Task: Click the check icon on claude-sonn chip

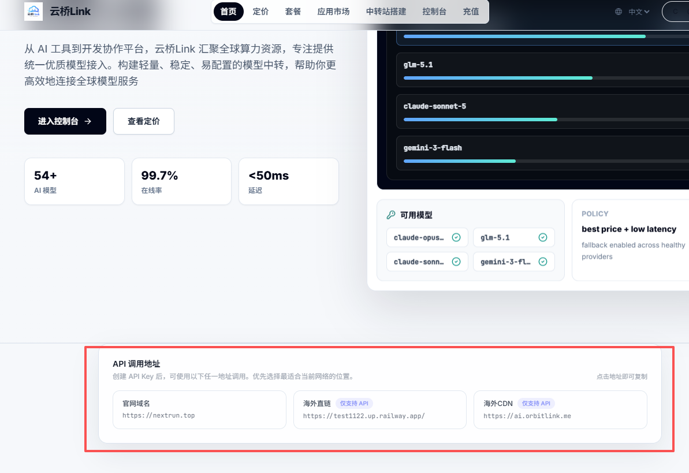Action: [x=457, y=262]
